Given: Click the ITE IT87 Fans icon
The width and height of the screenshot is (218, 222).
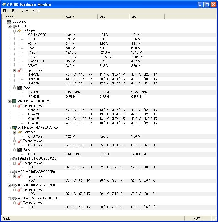Looking at the screenshot, I should [20, 88].
